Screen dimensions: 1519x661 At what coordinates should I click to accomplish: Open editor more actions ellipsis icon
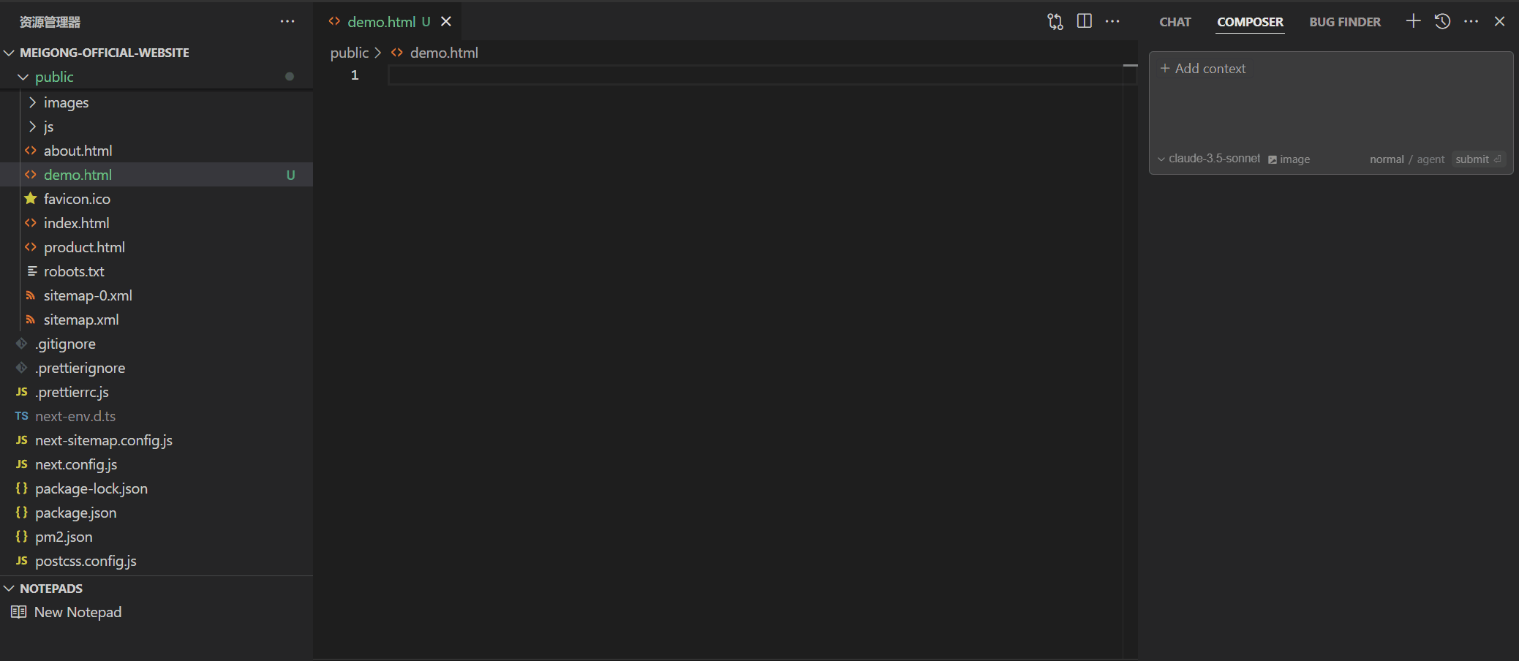[x=1113, y=21]
